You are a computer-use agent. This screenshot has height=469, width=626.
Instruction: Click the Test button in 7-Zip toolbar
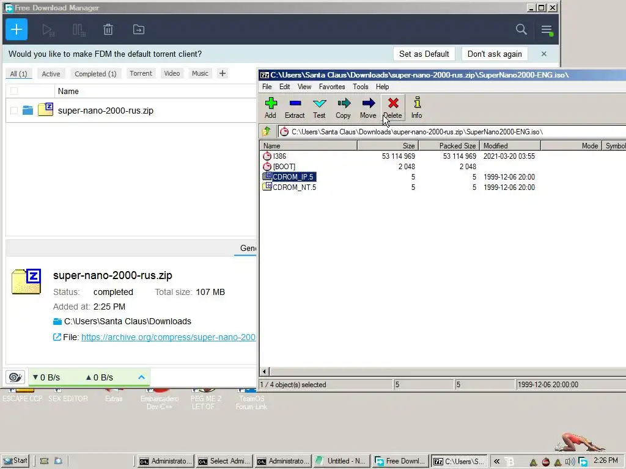tap(319, 107)
